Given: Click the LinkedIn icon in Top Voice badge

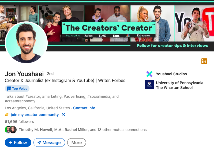Looking at the screenshot, I should (9, 89).
